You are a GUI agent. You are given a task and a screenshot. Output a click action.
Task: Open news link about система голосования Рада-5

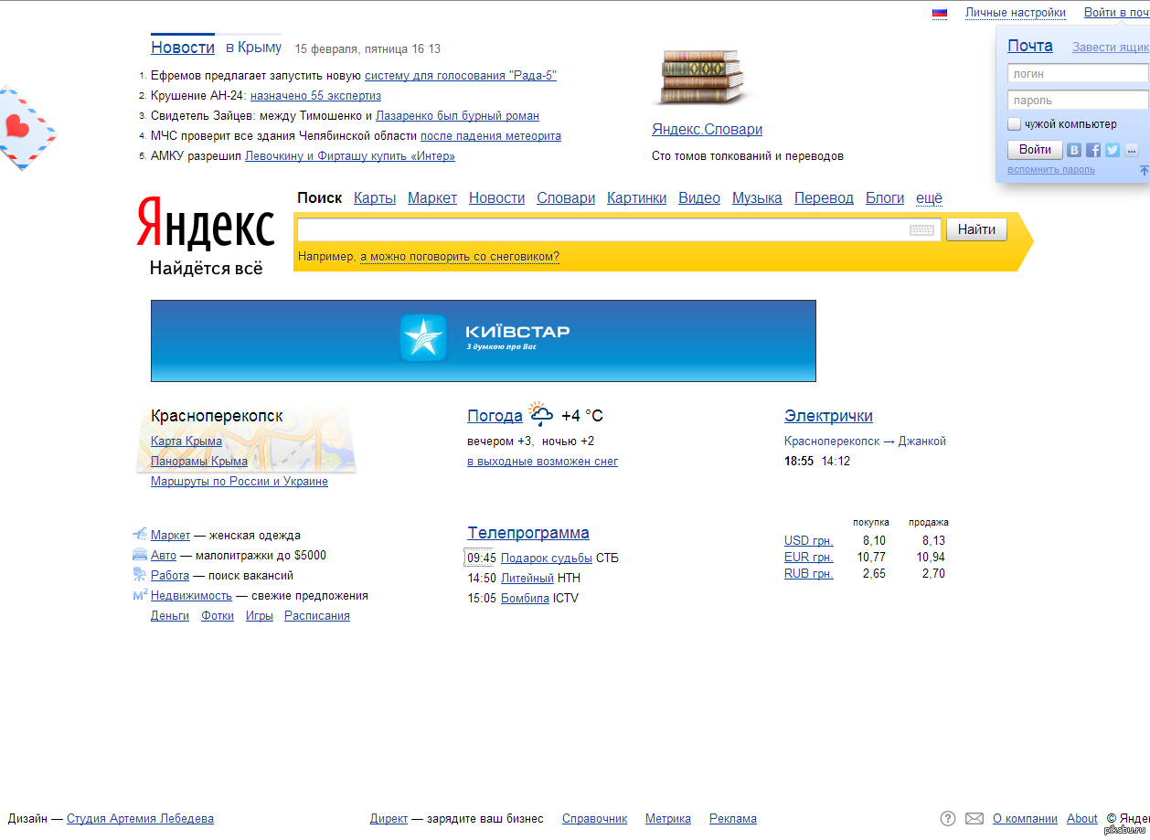pyautogui.click(x=461, y=76)
